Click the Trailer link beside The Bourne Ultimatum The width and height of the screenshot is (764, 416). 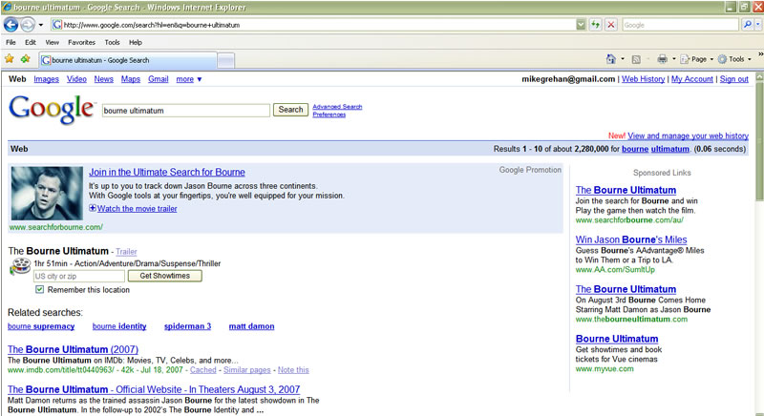coord(126,252)
